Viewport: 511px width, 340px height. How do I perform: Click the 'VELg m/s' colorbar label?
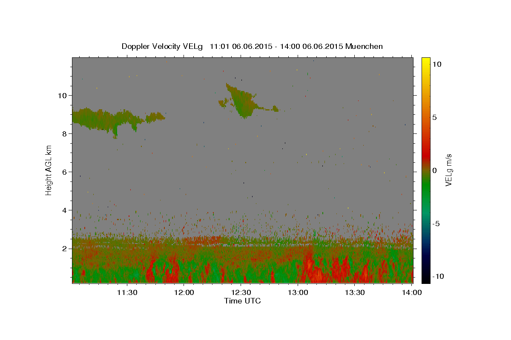coord(448,170)
